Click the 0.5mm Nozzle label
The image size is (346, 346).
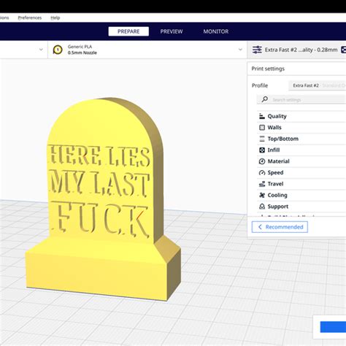pos(82,53)
